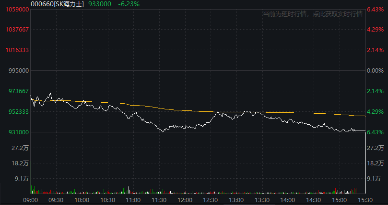
Task: Select 10:00 on the time axis
Action: click(x=82, y=200)
